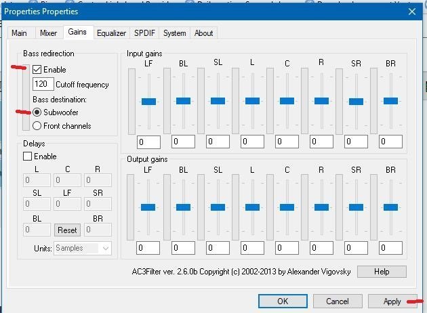Click the Input gains SL value field

(x=218, y=142)
